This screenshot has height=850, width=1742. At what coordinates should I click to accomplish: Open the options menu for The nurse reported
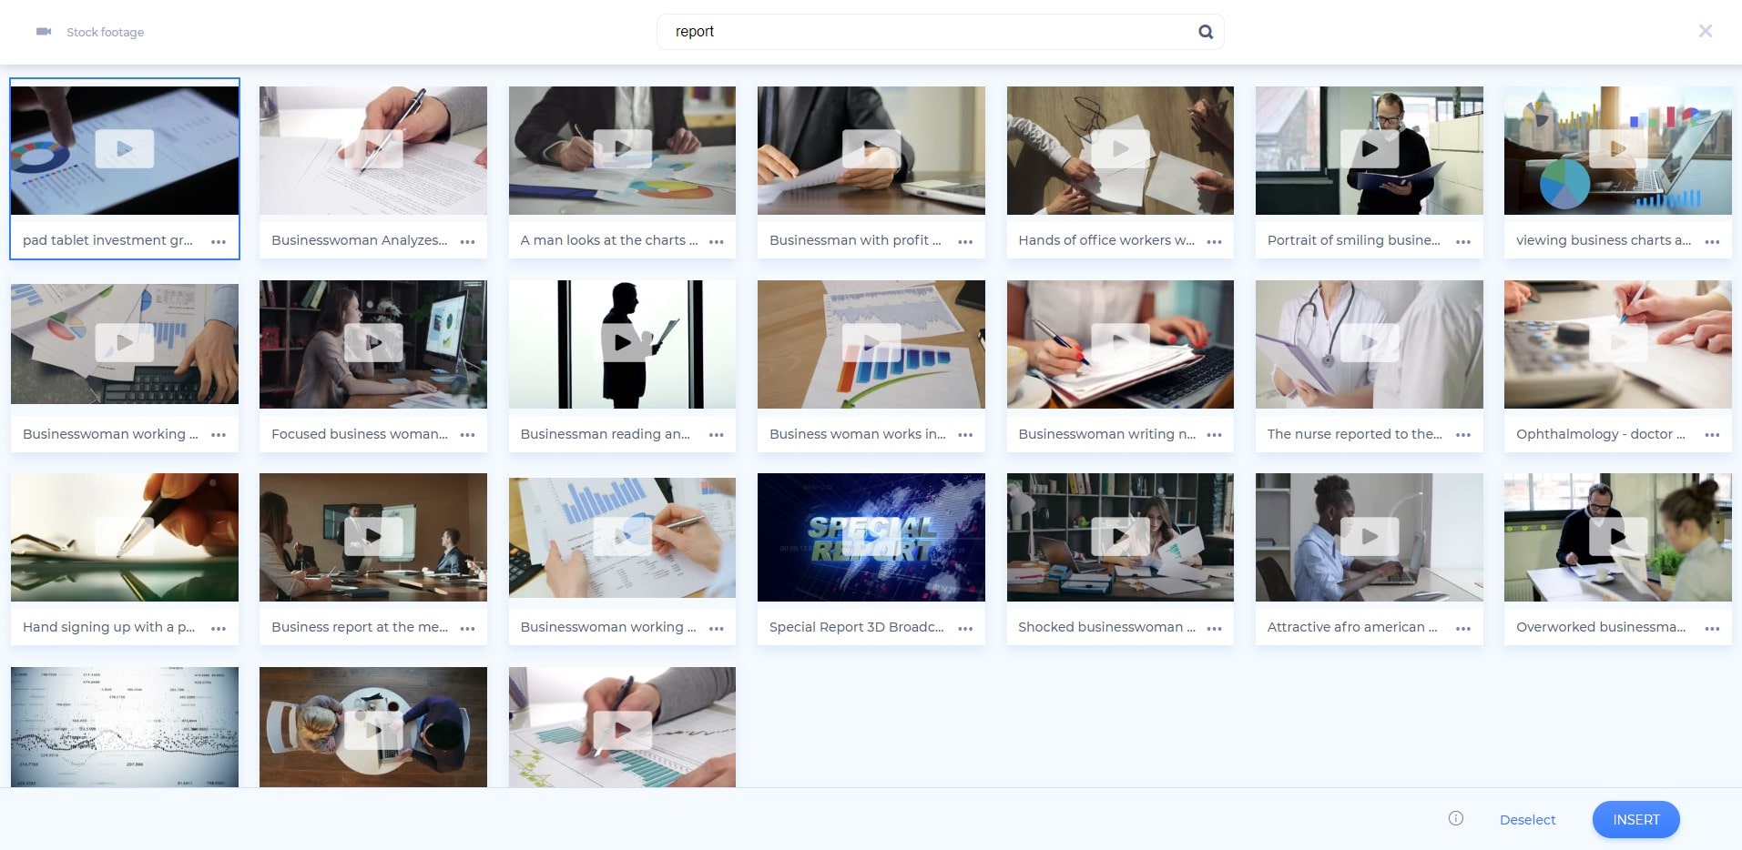click(x=1463, y=435)
